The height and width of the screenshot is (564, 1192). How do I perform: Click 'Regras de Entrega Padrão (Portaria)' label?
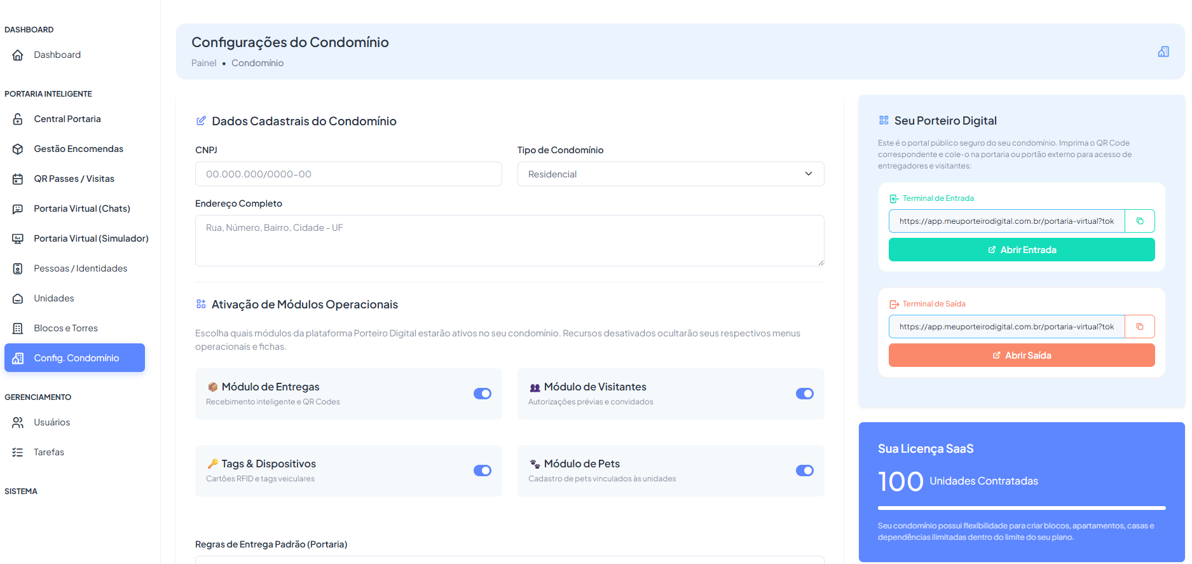[x=271, y=544]
